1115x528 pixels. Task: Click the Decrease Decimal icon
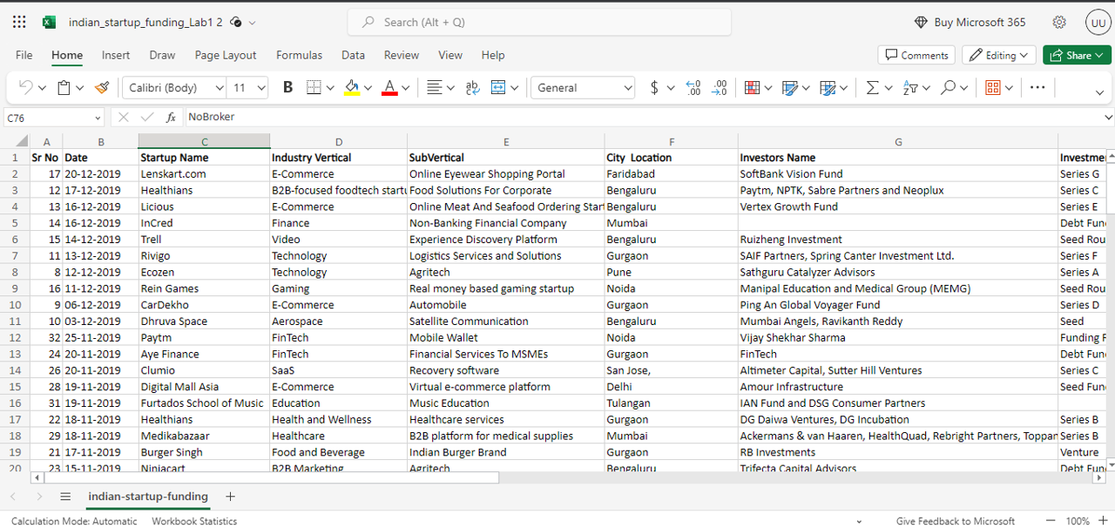click(720, 88)
